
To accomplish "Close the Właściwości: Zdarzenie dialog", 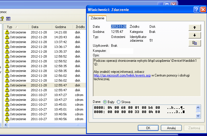I will point(203,10).
